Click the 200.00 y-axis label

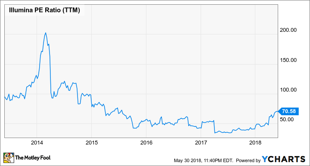coord(288,30)
